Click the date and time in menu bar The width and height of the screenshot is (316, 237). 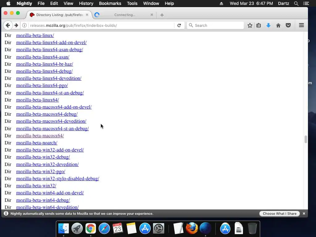tap(251, 3)
